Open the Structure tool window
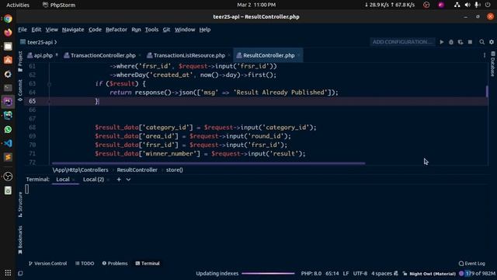This screenshot has height=280, width=497. (x=20, y=204)
